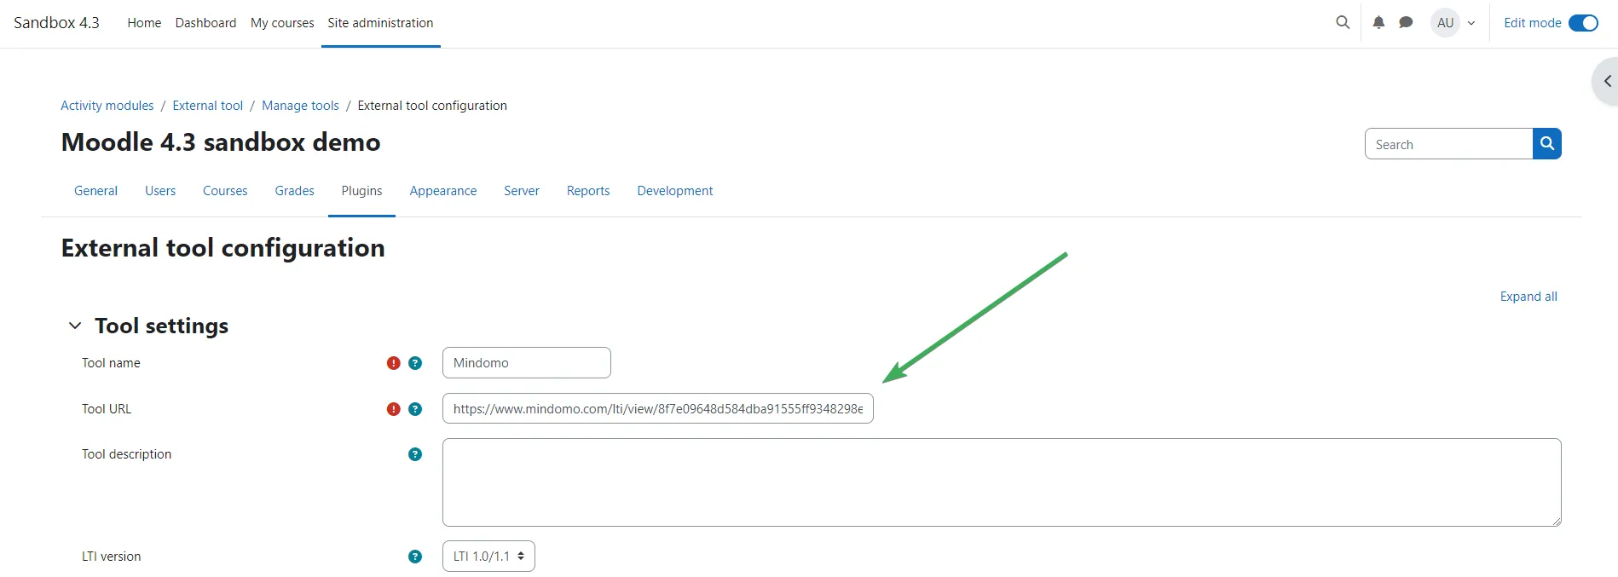Click help icon next to Tool URL
Screen dimensions: 1618x577
(415, 409)
